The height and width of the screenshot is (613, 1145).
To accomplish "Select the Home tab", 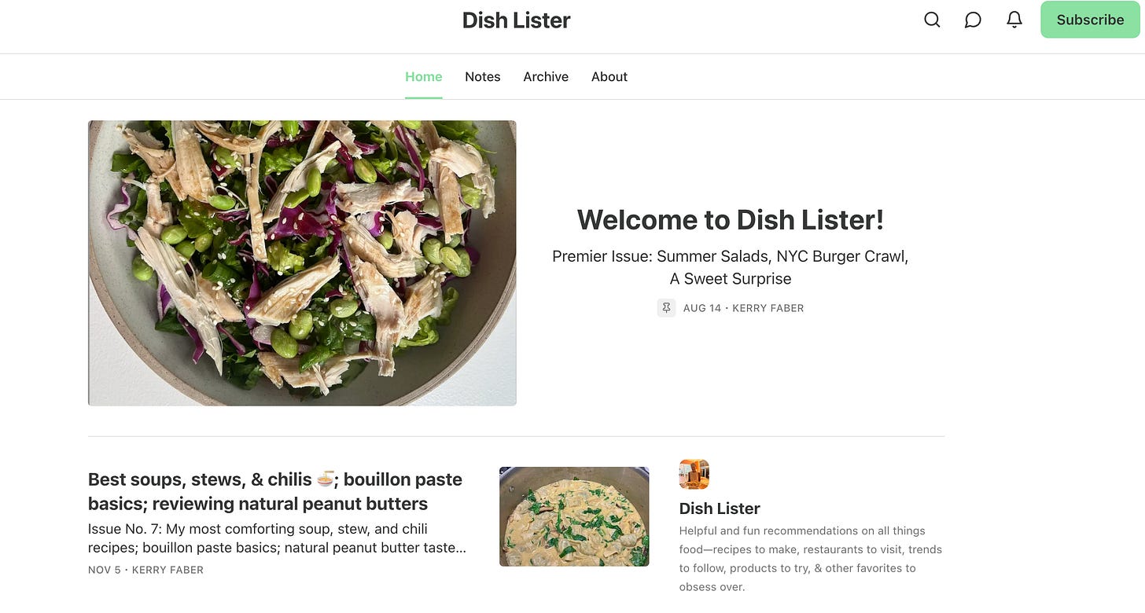I will coord(424,77).
